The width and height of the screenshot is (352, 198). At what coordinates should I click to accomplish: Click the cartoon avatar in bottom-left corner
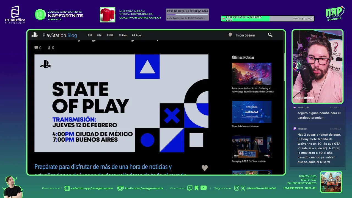click(x=13, y=187)
